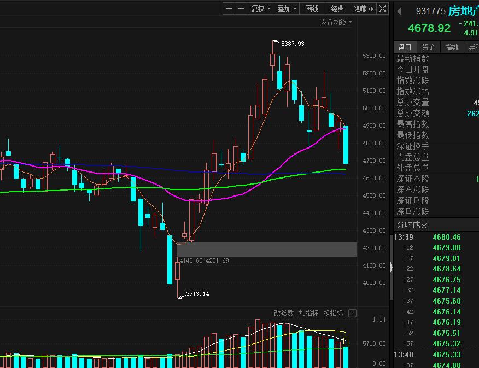
Task: Click the 4679.01 tick price
Action: 447,258
